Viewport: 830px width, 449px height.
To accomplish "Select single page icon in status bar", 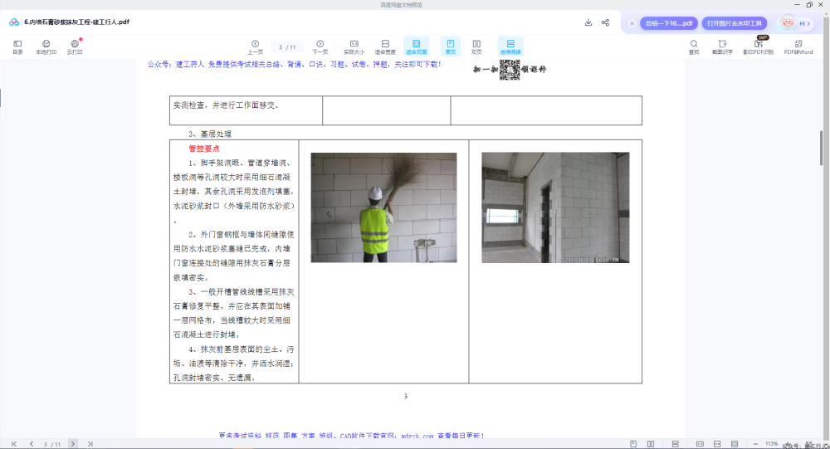I will point(633,444).
